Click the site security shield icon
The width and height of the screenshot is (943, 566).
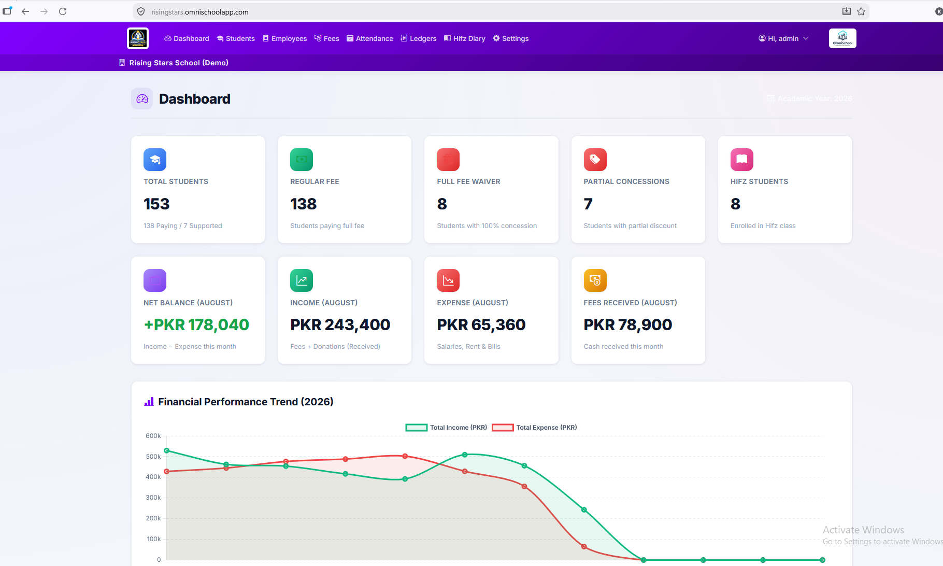[x=141, y=11]
